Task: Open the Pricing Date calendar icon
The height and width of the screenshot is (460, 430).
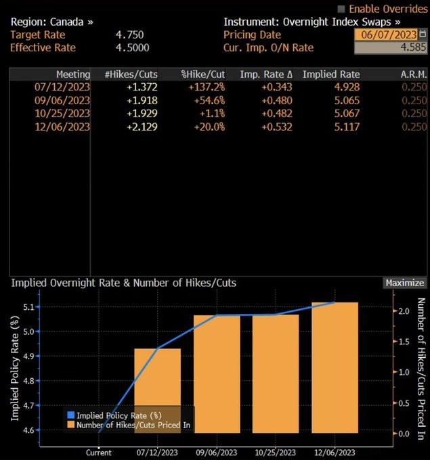Action: pos(423,34)
